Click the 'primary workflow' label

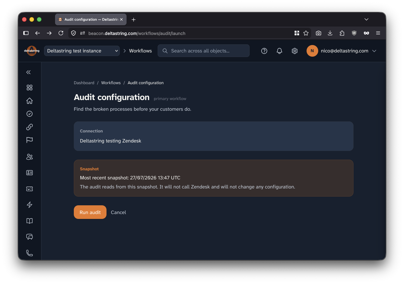click(x=170, y=99)
